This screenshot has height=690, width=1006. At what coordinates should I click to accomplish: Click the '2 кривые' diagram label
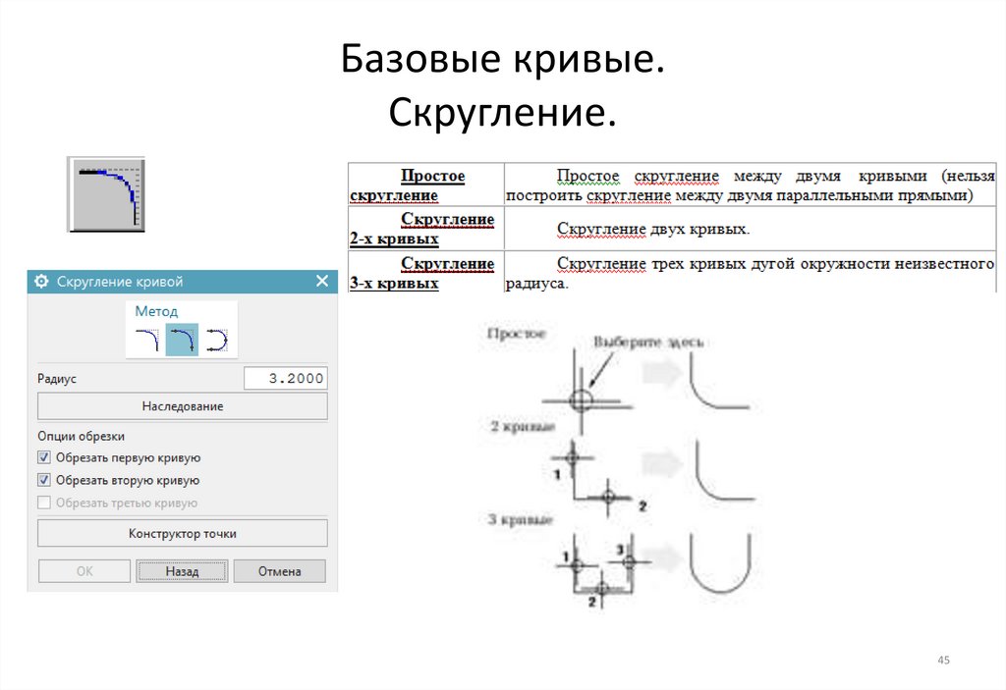point(523,426)
